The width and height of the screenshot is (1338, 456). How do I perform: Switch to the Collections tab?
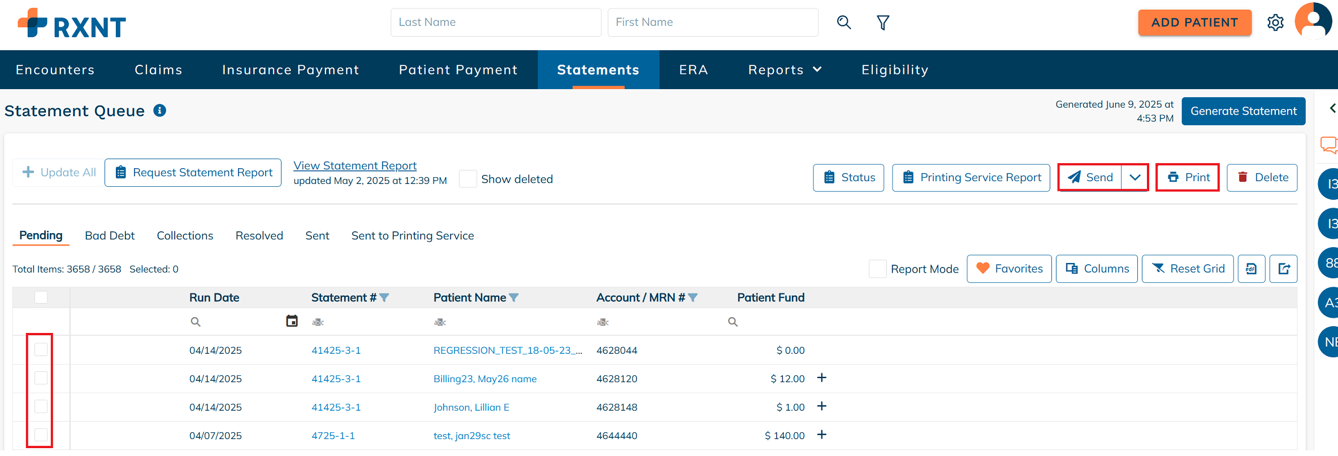(x=185, y=235)
